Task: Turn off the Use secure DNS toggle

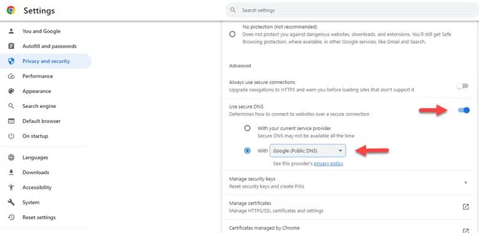Action: (x=464, y=110)
